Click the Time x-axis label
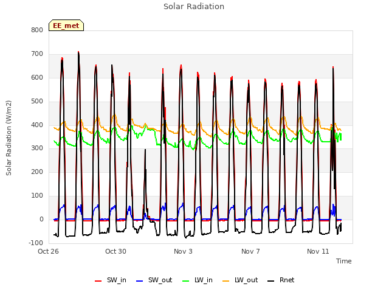 coord(343,261)
